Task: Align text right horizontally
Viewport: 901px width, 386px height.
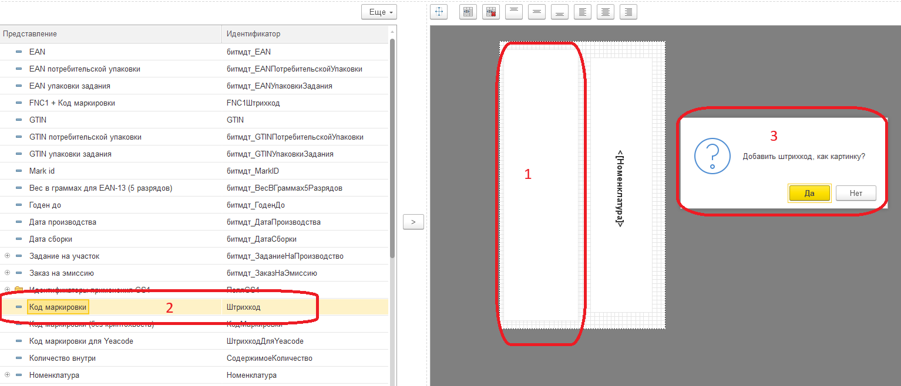Action: tap(628, 12)
